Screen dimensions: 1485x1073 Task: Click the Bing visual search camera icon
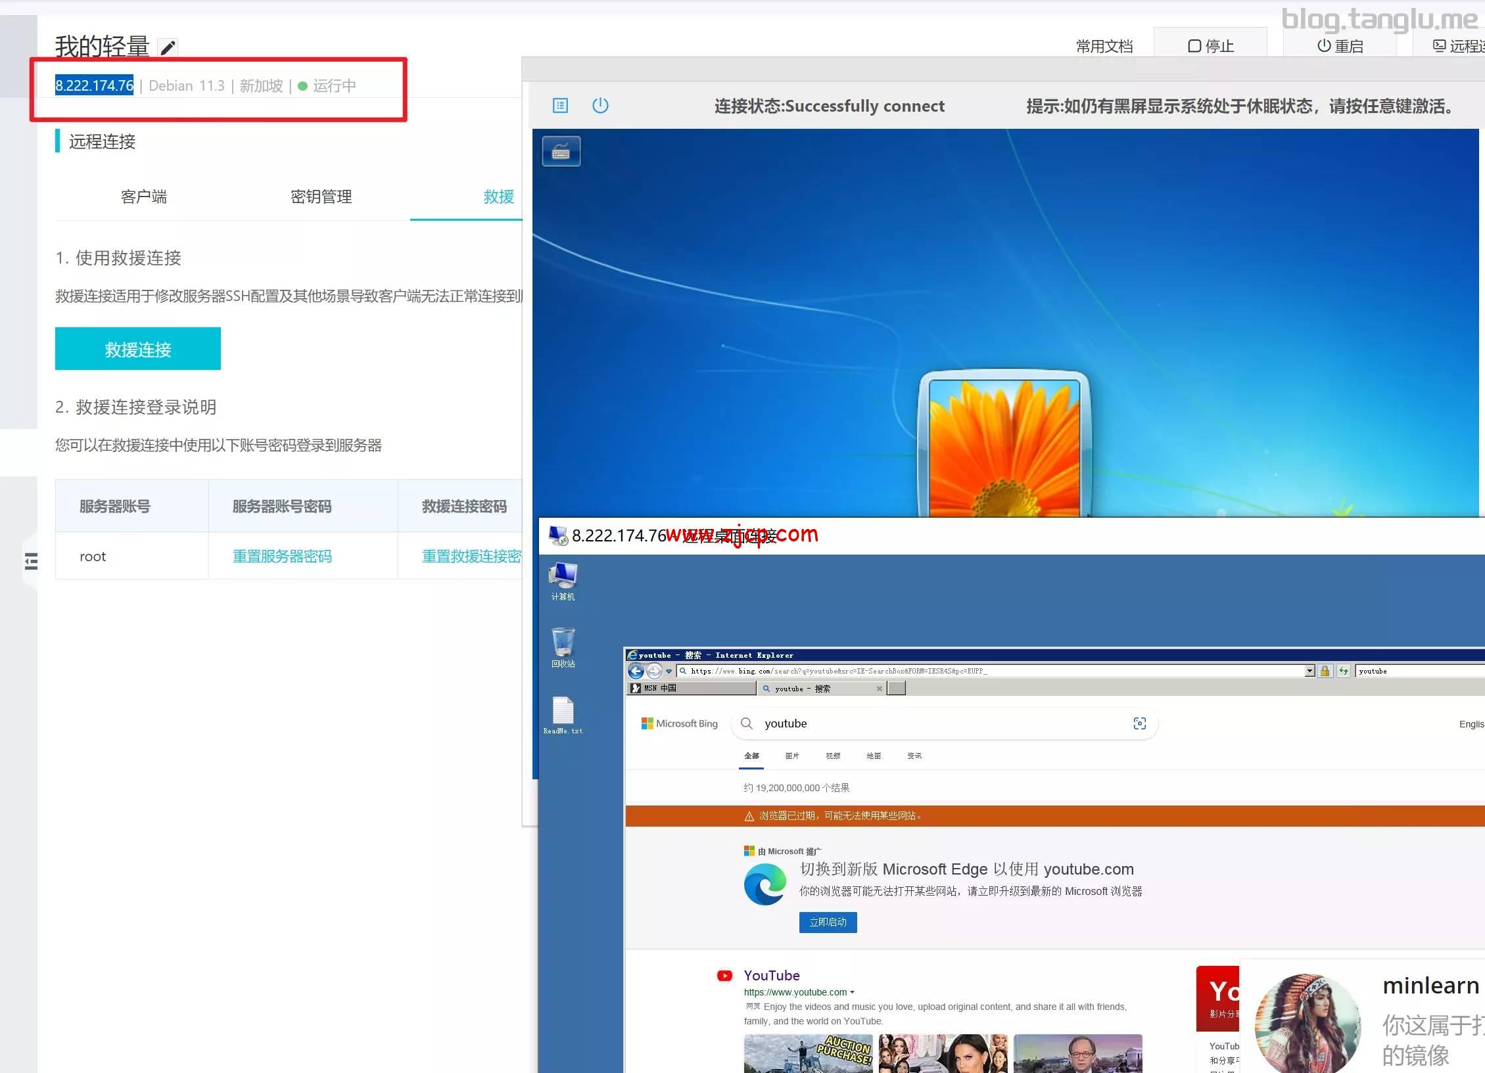(1139, 723)
